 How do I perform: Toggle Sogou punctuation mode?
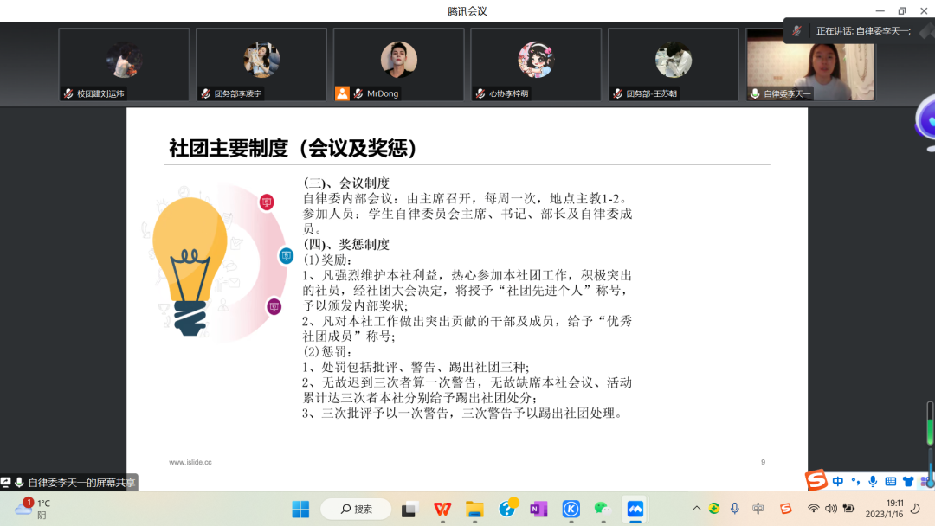tap(855, 481)
